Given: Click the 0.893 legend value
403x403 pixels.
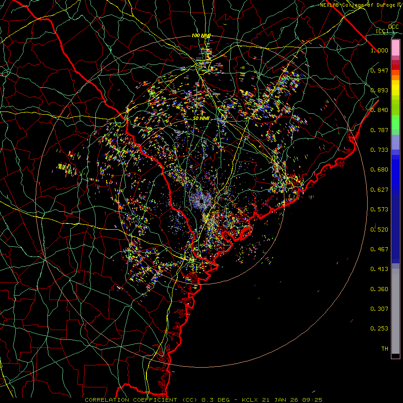Looking at the screenshot, I should pyautogui.click(x=379, y=90).
